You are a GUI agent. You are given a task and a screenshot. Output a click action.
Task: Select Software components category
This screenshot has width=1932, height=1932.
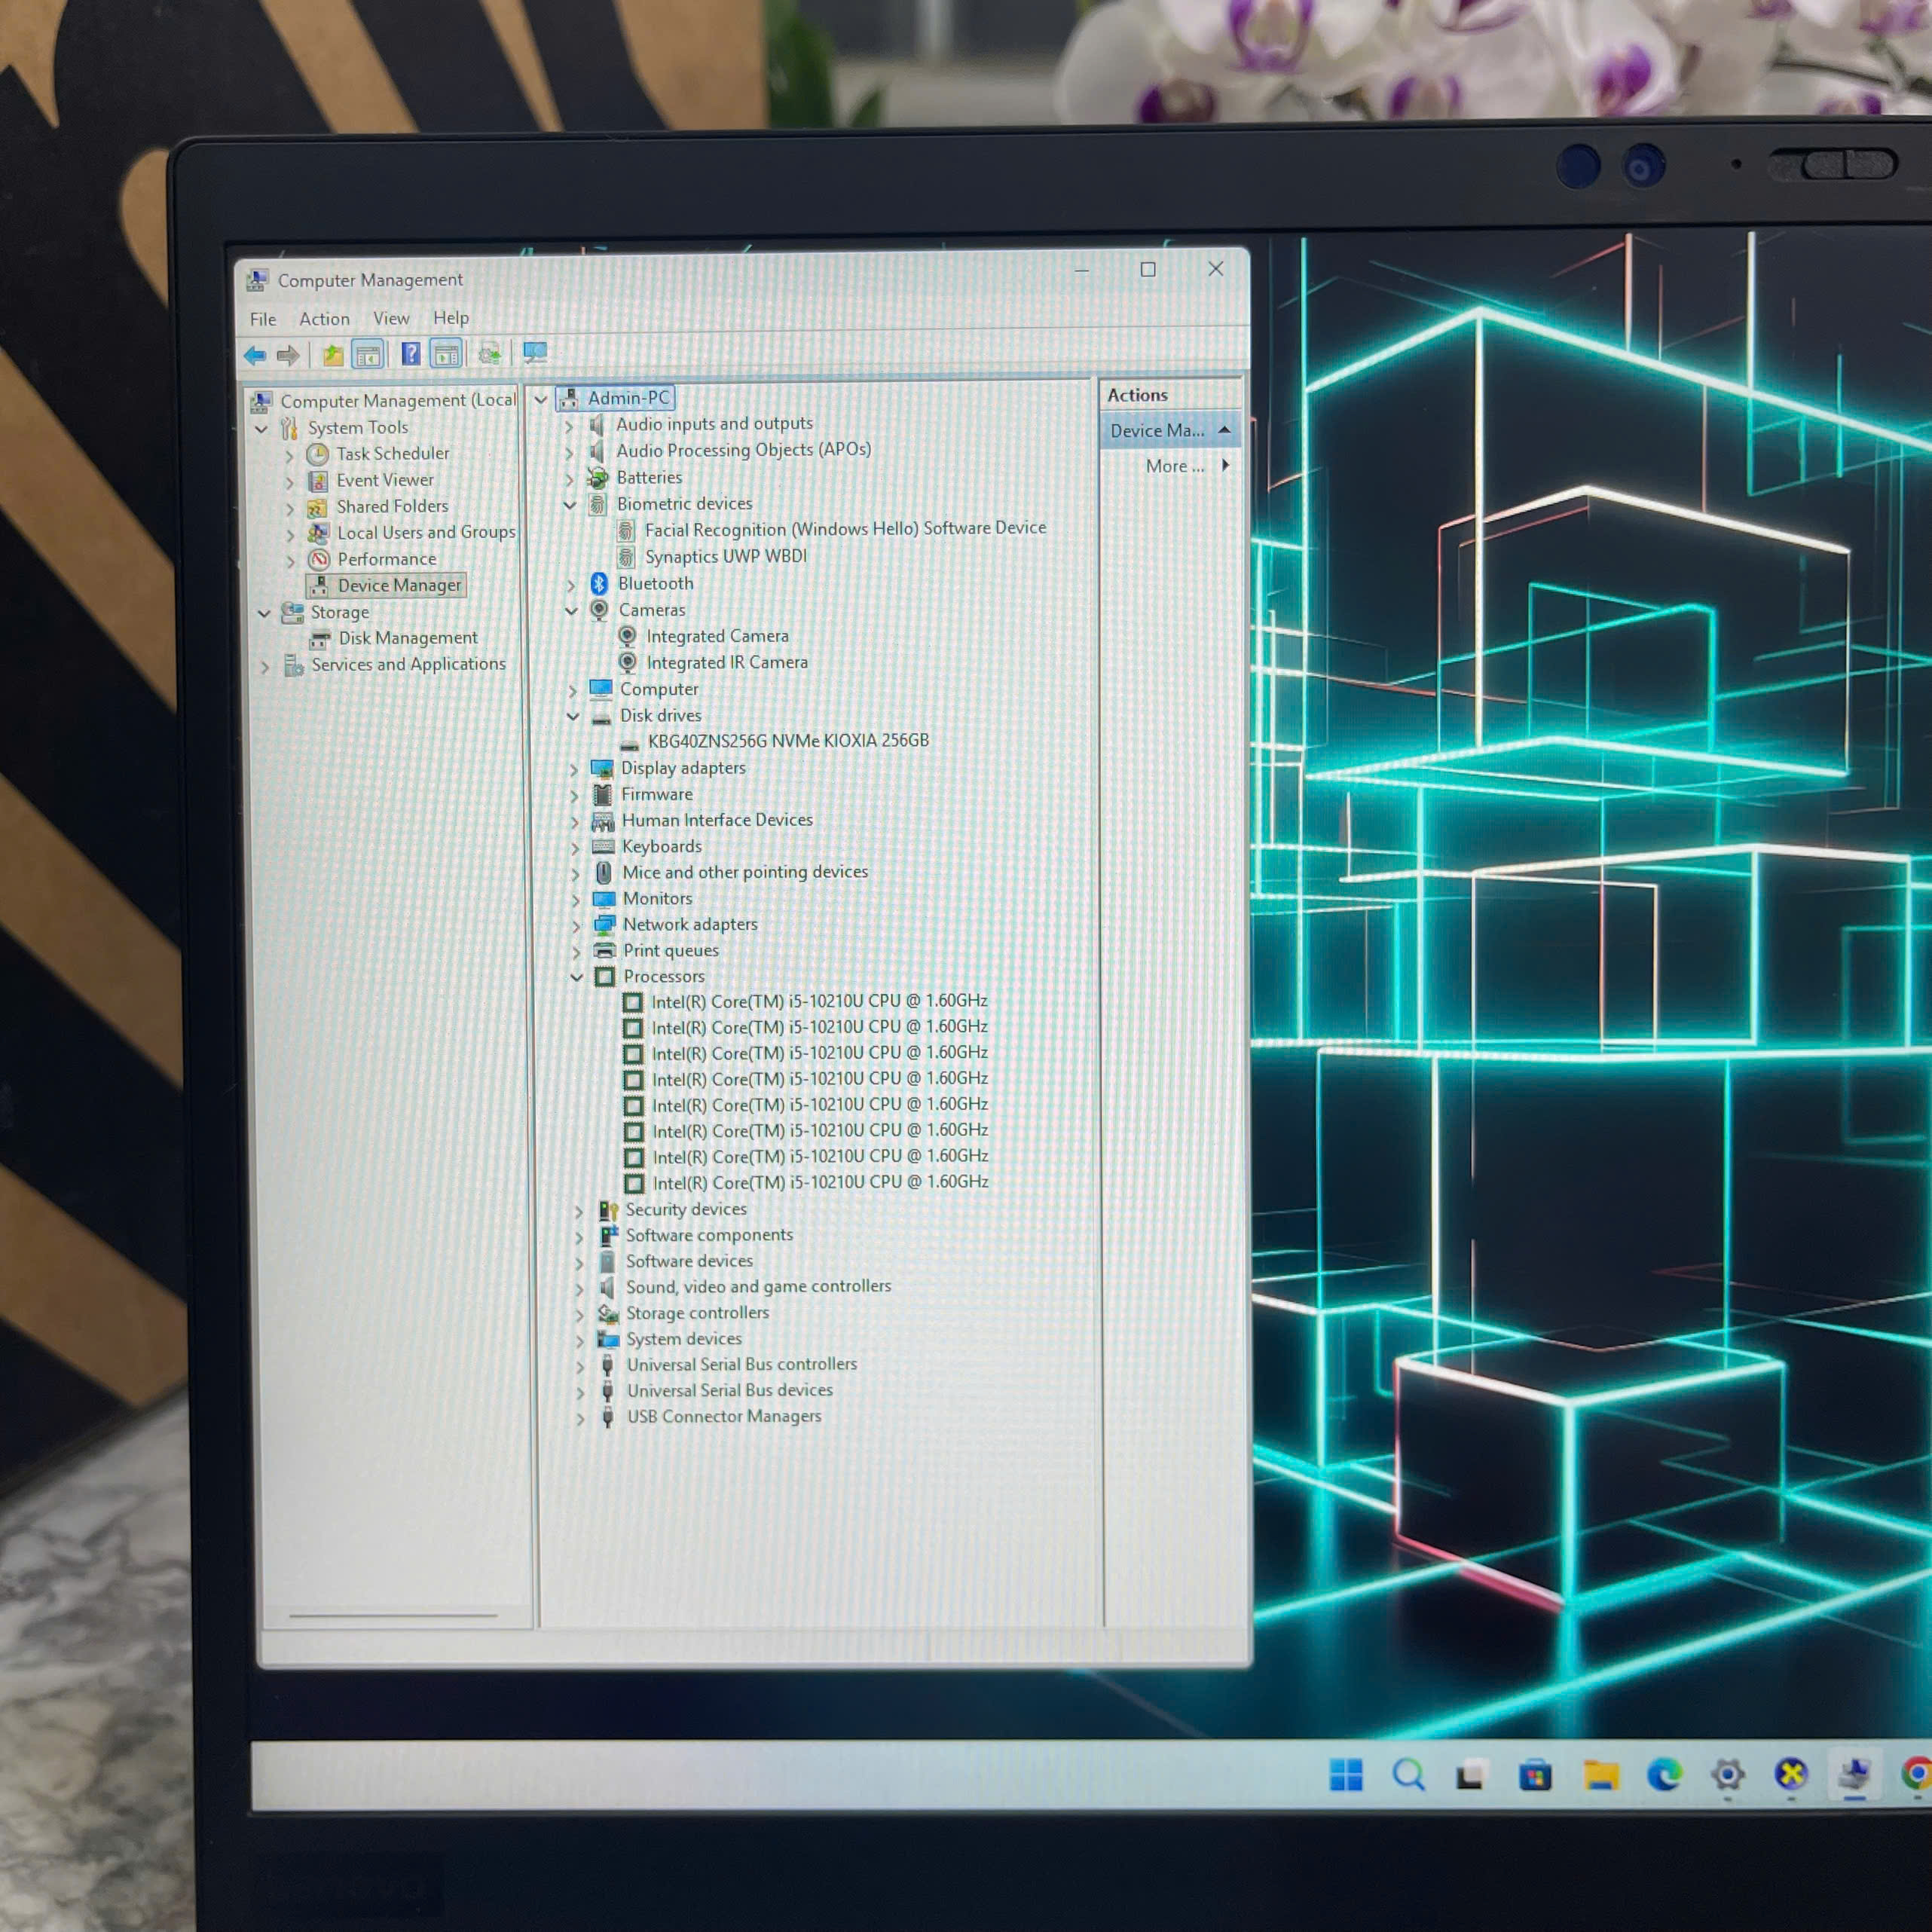(709, 1235)
